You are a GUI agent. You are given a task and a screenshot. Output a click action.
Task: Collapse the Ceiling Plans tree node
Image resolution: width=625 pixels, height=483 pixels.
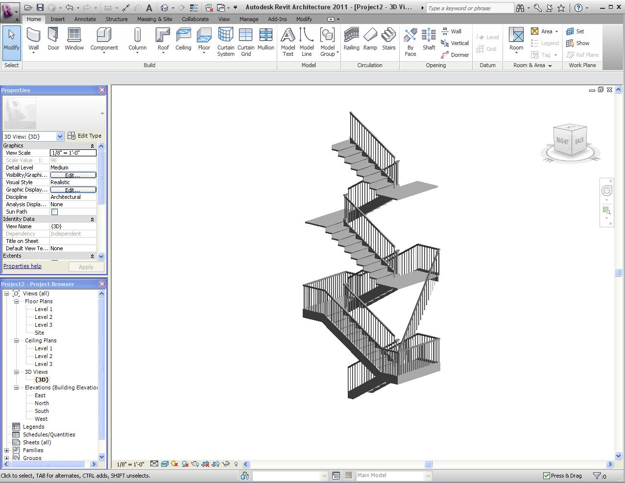pos(16,340)
